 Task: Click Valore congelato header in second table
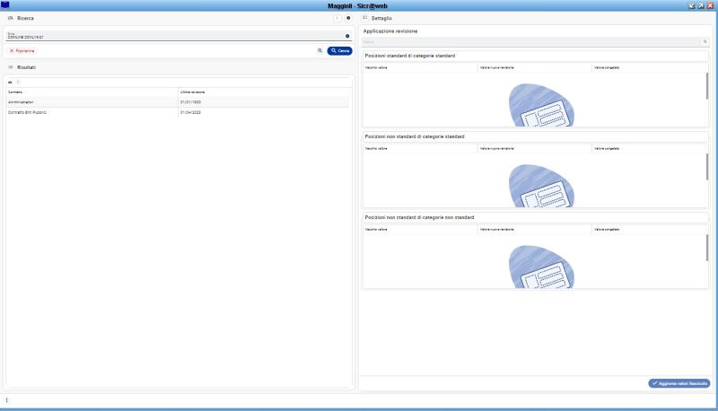pyautogui.click(x=649, y=149)
